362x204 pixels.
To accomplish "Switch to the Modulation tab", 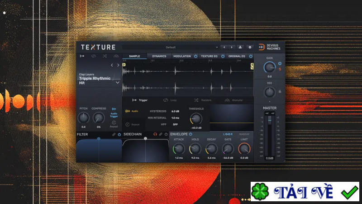I will click(x=182, y=56).
